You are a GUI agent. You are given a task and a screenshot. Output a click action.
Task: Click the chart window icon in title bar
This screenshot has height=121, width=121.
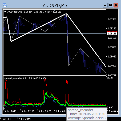click(5, 5)
